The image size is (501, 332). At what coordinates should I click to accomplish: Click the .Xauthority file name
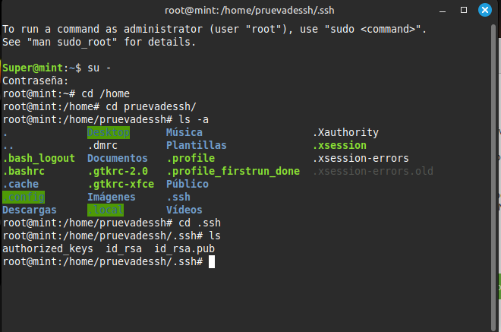345,132
